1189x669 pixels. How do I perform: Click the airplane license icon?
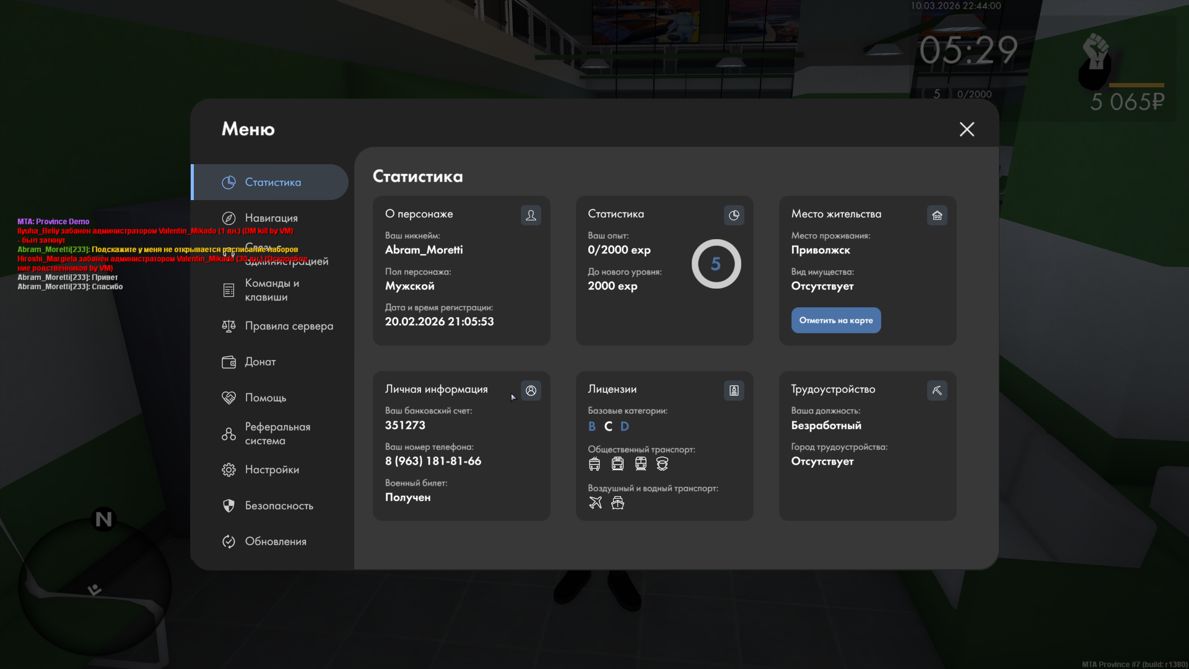pyautogui.click(x=595, y=502)
